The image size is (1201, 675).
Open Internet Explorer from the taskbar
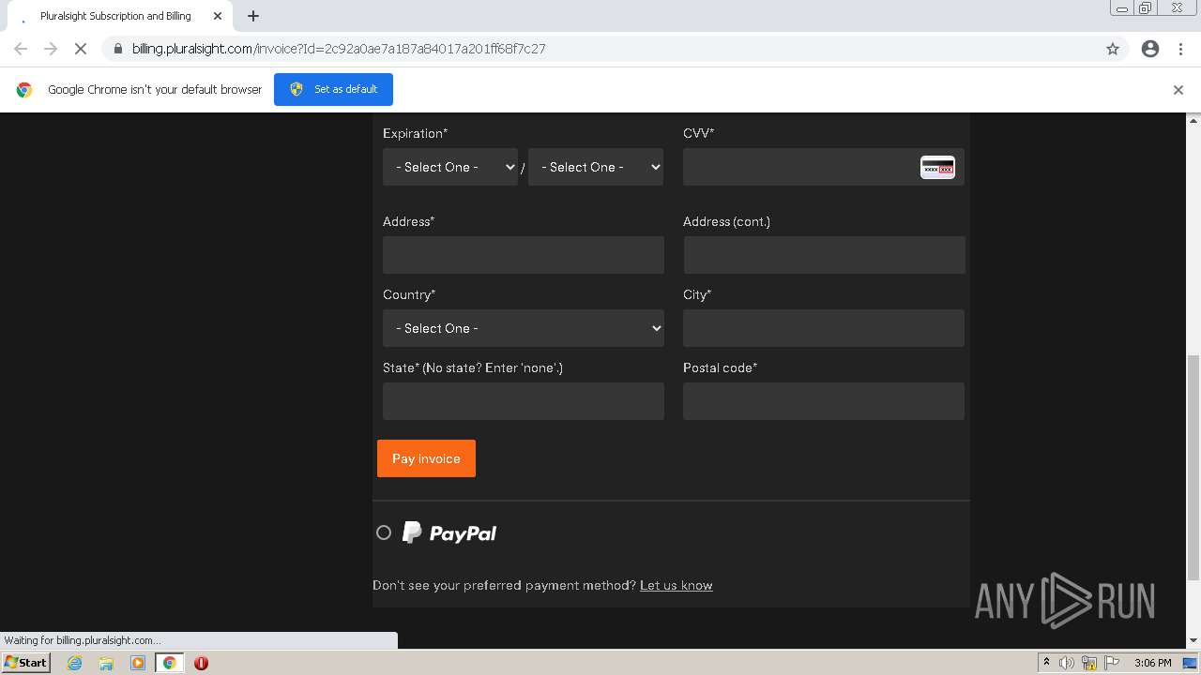tap(75, 663)
